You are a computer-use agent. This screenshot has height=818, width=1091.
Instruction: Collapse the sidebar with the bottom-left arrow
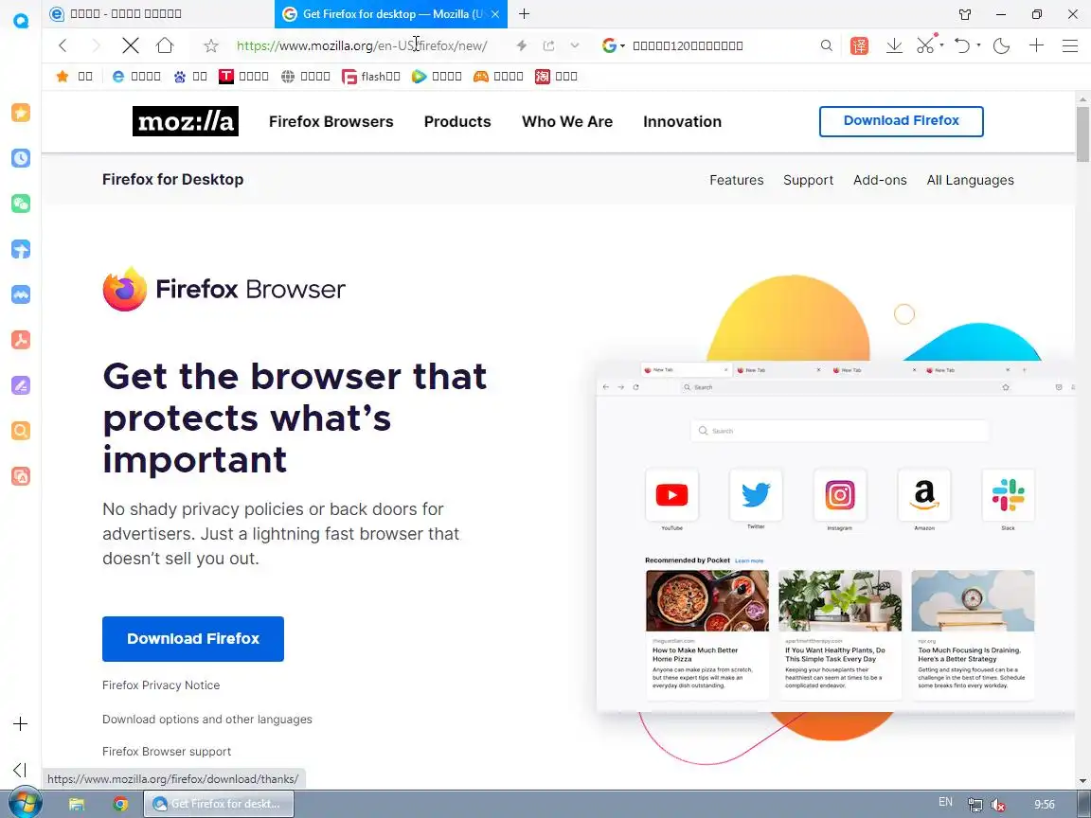coord(20,770)
